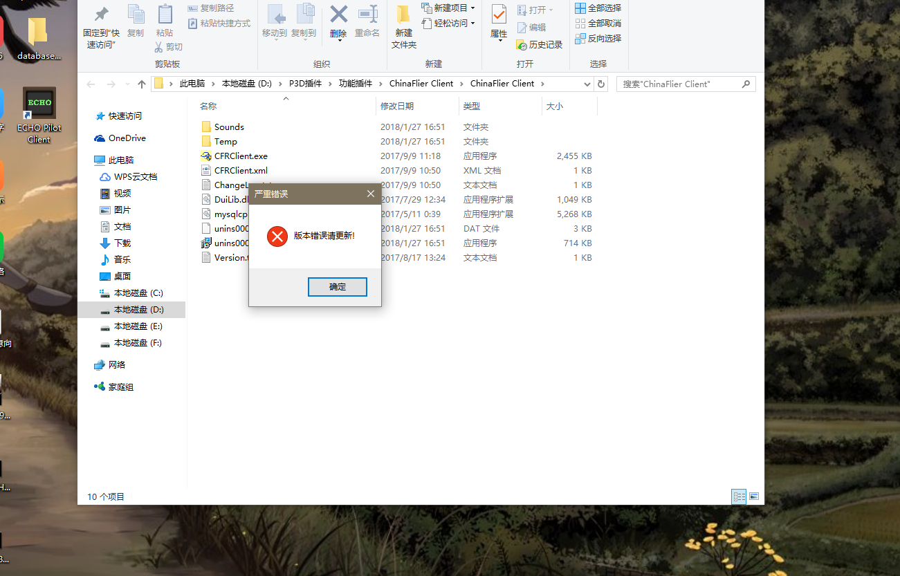This screenshot has height=576, width=900.
Task: Click the 删除 red X icon
Action: [x=338, y=14]
